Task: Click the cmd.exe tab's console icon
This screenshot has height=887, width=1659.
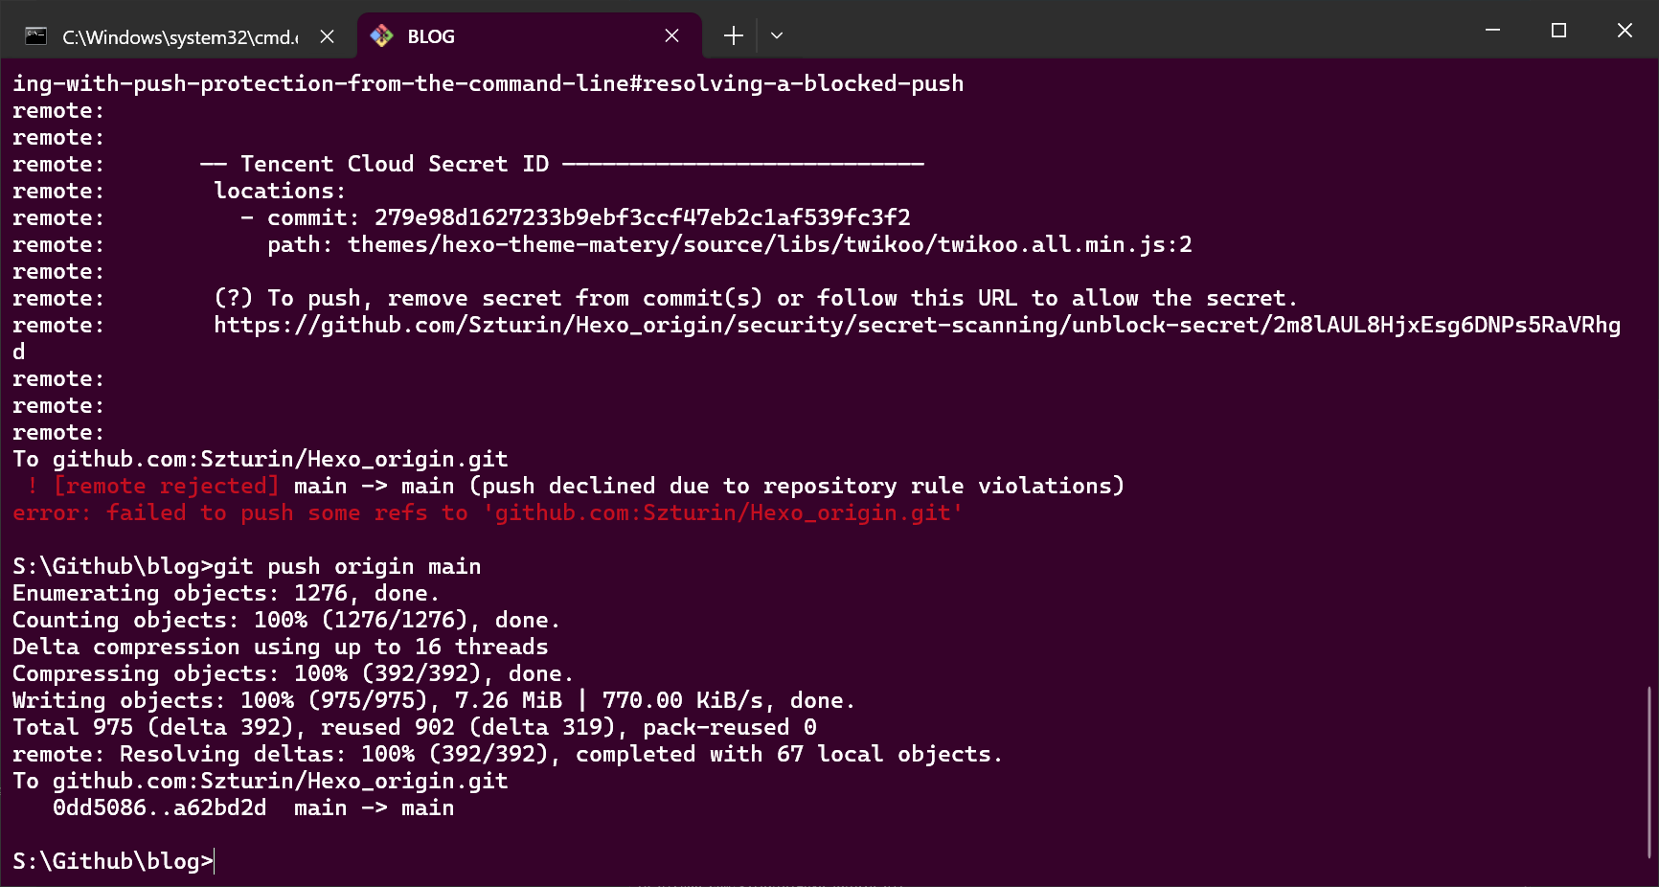Action: (36, 36)
